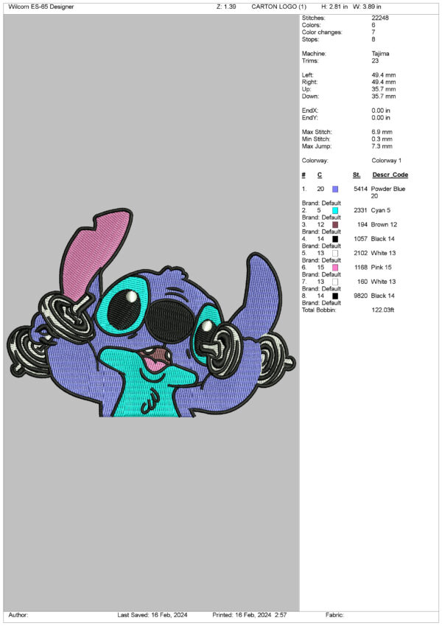Click the 'Color changes:' label

(322, 32)
